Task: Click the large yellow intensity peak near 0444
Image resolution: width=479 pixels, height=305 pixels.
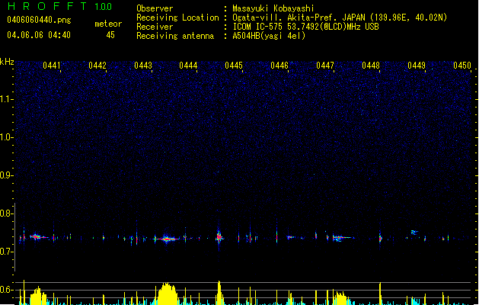Action: 167,294
